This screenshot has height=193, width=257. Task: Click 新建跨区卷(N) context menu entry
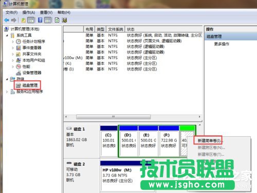tap(211, 148)
